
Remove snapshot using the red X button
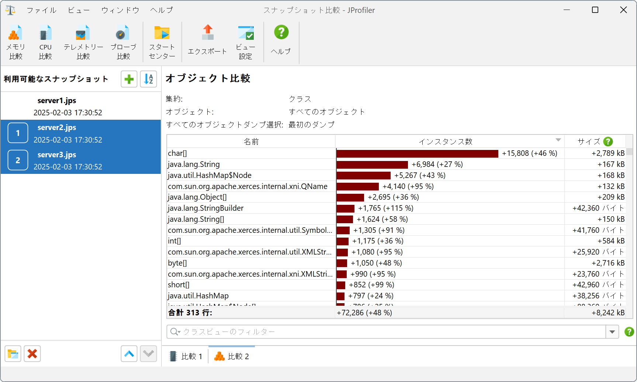(x=32, y=354)
